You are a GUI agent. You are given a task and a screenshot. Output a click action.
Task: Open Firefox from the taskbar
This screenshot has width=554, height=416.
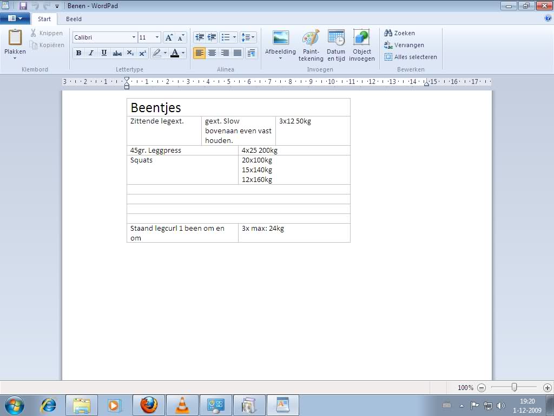click(x=148, y=405)
